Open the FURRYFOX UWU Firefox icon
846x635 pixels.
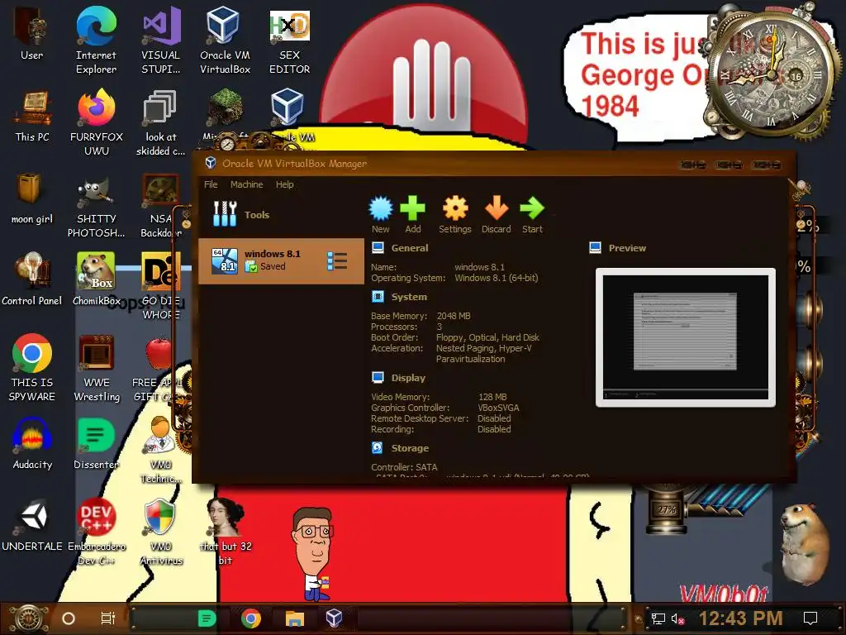(x=96, y=122)
